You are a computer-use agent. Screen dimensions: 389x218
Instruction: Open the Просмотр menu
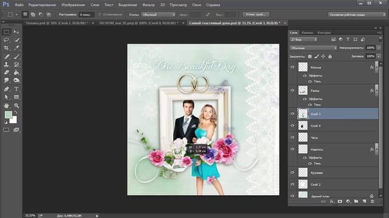coord(178,5)
